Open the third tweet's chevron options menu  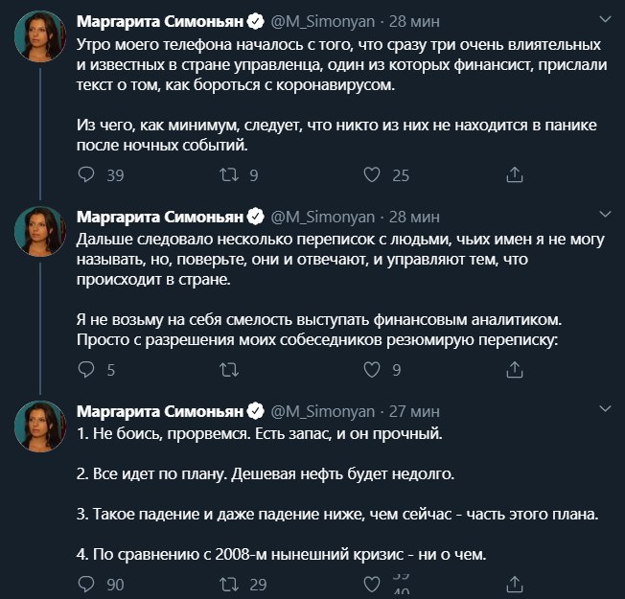tap(605, 408)
